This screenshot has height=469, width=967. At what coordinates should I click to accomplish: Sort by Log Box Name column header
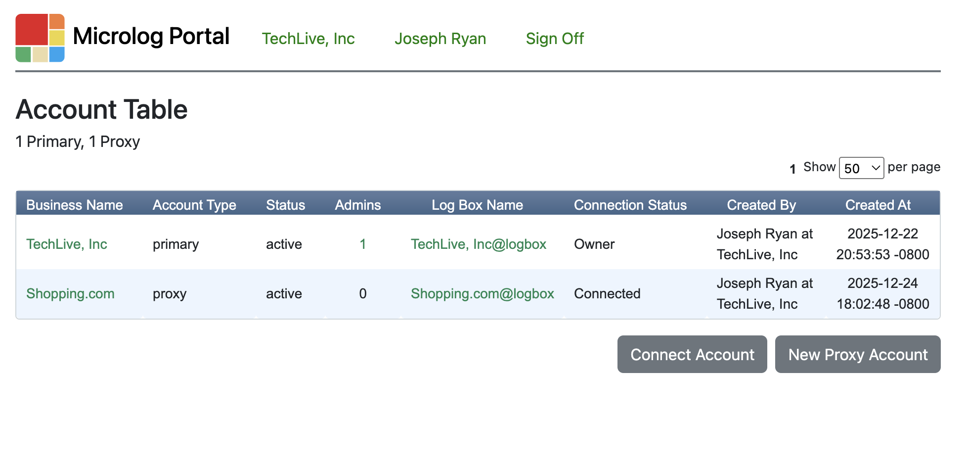[x=477, y=205]
